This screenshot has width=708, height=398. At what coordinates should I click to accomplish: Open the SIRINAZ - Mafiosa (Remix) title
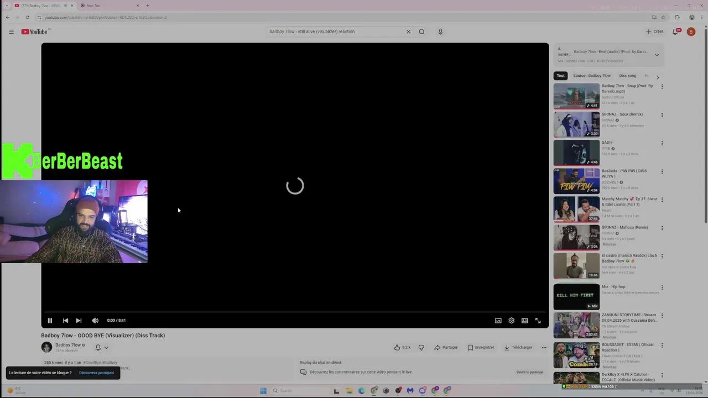(624, 227)
